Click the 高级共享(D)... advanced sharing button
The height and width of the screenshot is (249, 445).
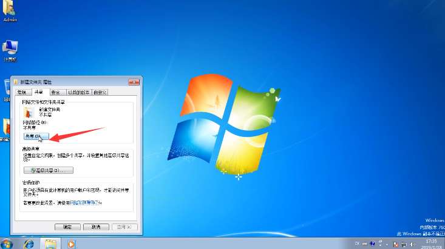[x=48, y=170]
